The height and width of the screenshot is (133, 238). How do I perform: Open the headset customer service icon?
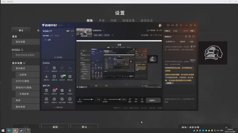pos(173,25)
